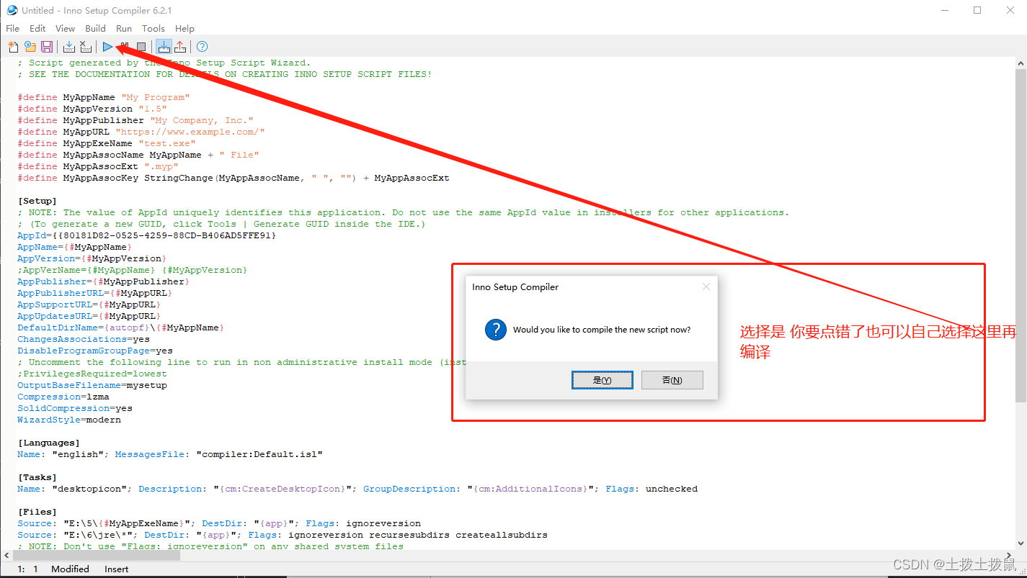Screen dimensions: 1027x578
Task: Choose 是(Y) to compile the new script
Action: 602,380
